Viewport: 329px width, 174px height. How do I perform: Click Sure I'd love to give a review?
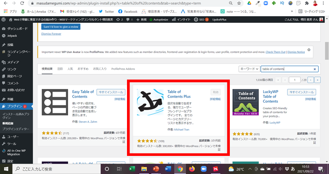pyautogui.click(x=61, y=27)
